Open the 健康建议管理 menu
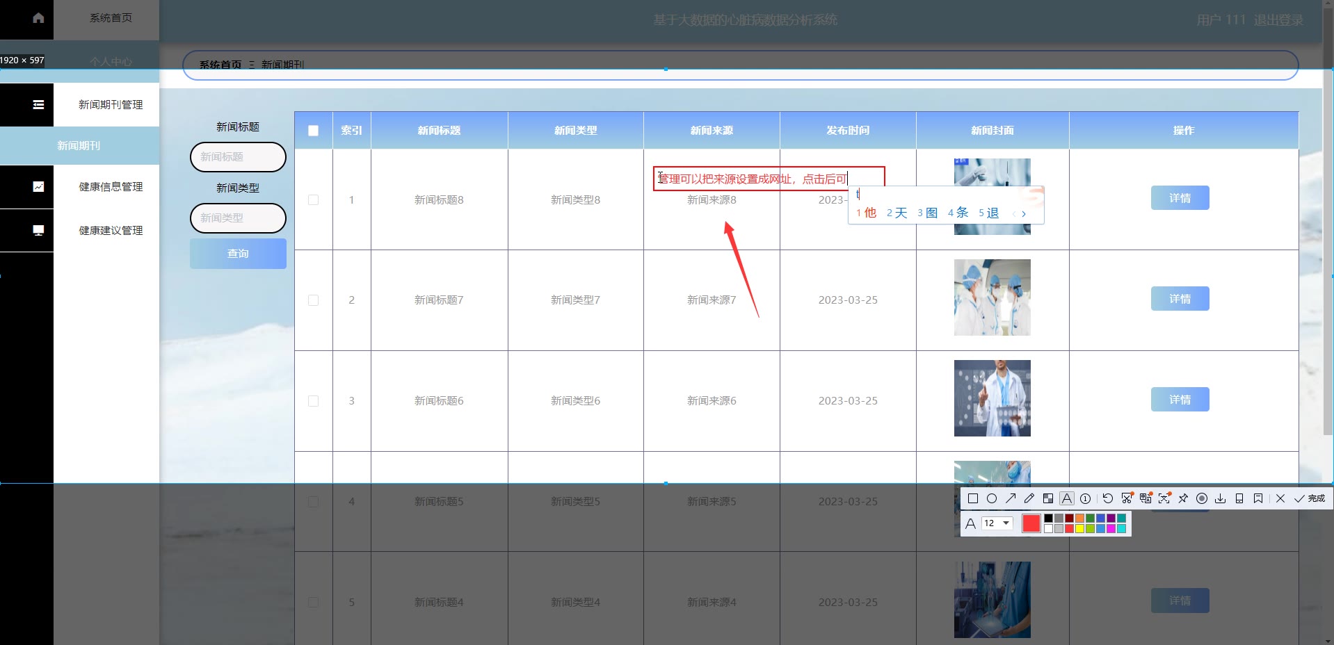This screenshot has height=645, width=1334. (x=111, y=230)
